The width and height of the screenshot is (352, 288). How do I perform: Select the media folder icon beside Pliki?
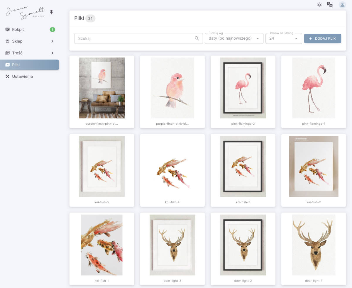[x=7, y=65]
